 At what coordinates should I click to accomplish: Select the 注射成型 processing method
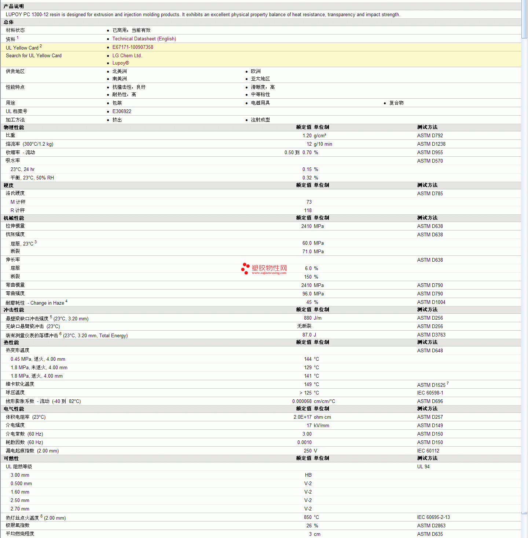tap(260, 120)
